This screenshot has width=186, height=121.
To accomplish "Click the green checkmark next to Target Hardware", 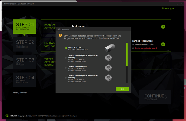I will (163, 44).
